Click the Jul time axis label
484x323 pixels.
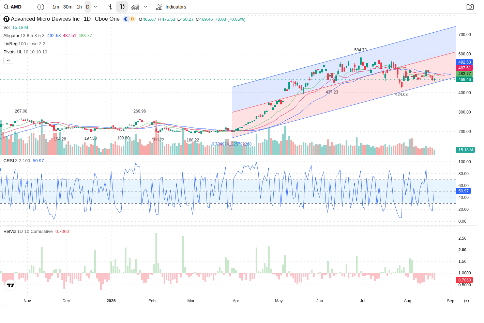tap(363, 301)
